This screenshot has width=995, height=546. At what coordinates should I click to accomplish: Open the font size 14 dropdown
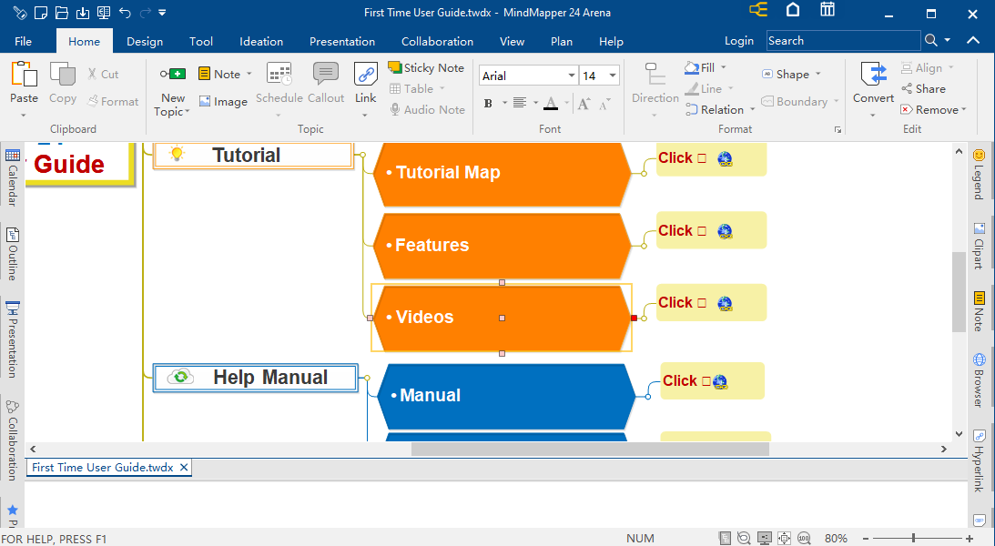click(613, 76)
